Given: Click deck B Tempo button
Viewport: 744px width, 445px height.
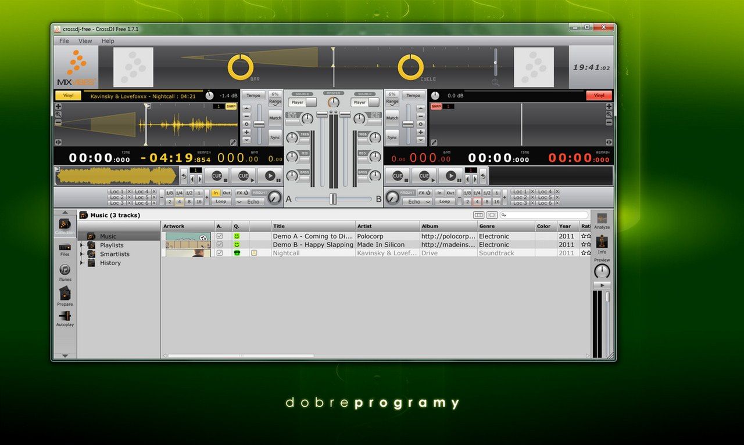Looking at the screenshot, I should point(413,95).
